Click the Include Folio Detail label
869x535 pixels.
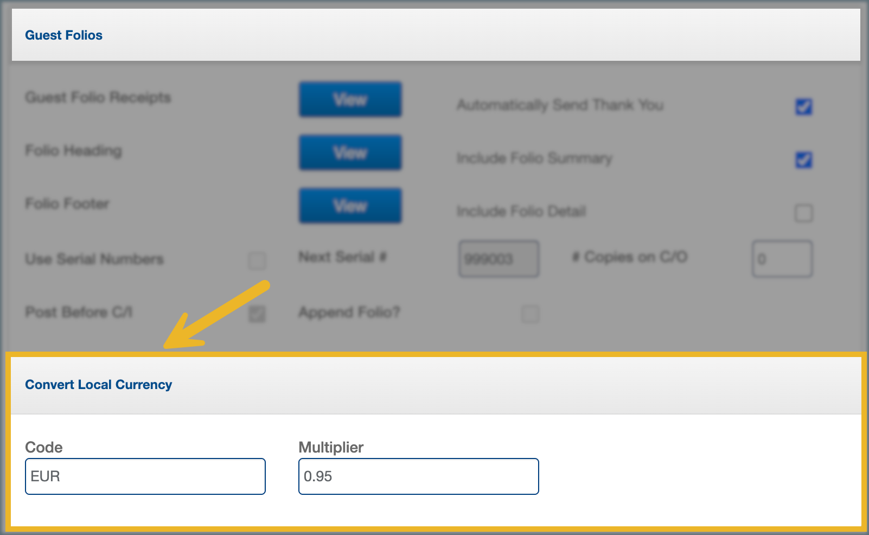[521, 211]
